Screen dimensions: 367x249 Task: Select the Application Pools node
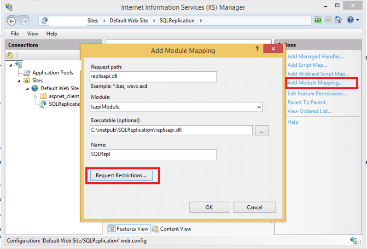tap(52, 73)
